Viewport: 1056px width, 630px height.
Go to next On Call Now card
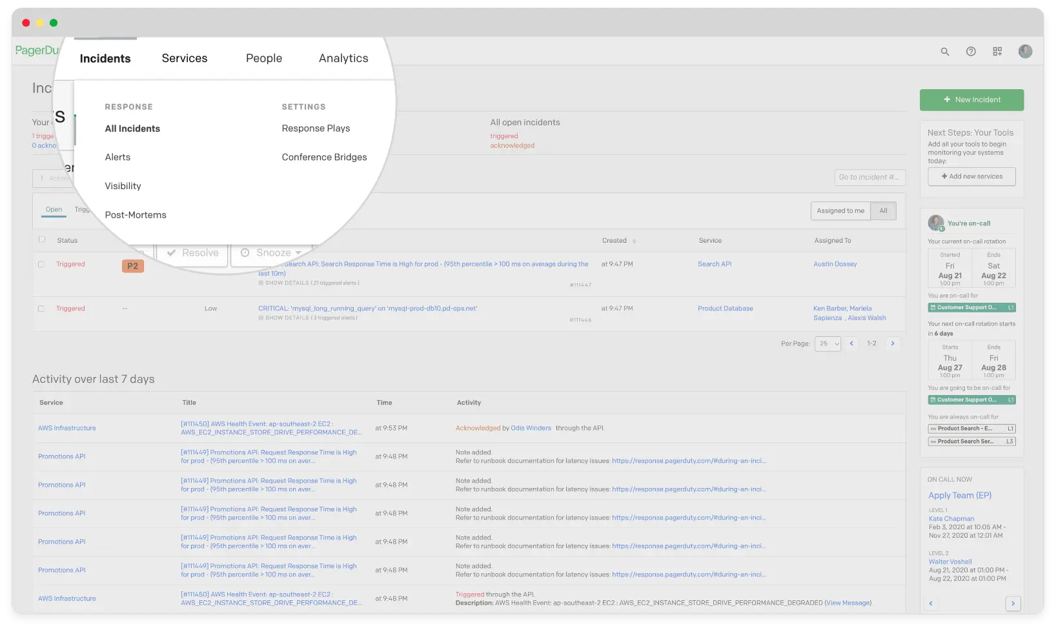(1013, 604)
